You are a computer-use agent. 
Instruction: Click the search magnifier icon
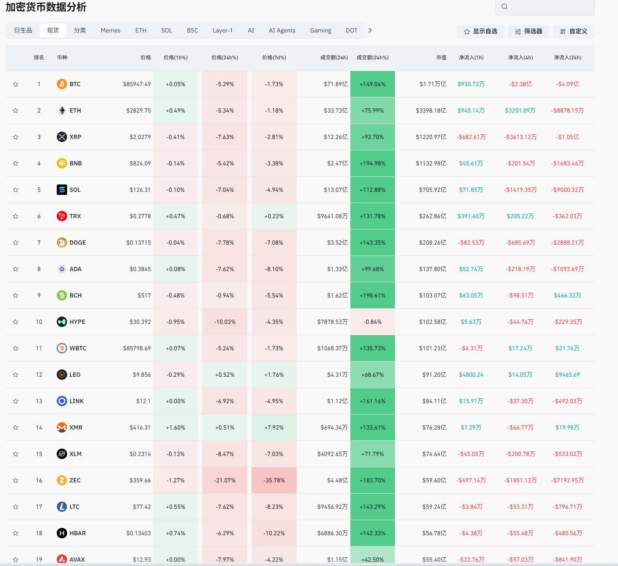tap(505, 6)
